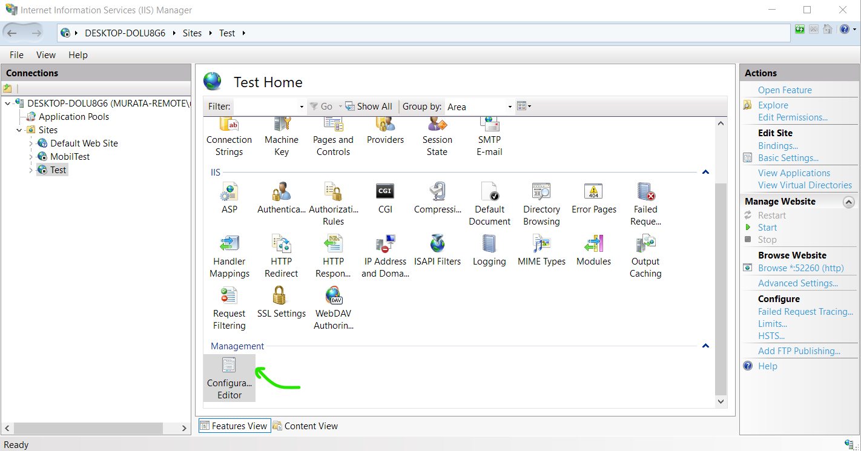Open the SSL Settings feature

282,302
